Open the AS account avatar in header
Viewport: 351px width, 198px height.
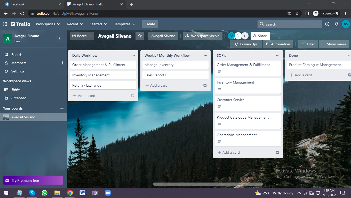346,24
